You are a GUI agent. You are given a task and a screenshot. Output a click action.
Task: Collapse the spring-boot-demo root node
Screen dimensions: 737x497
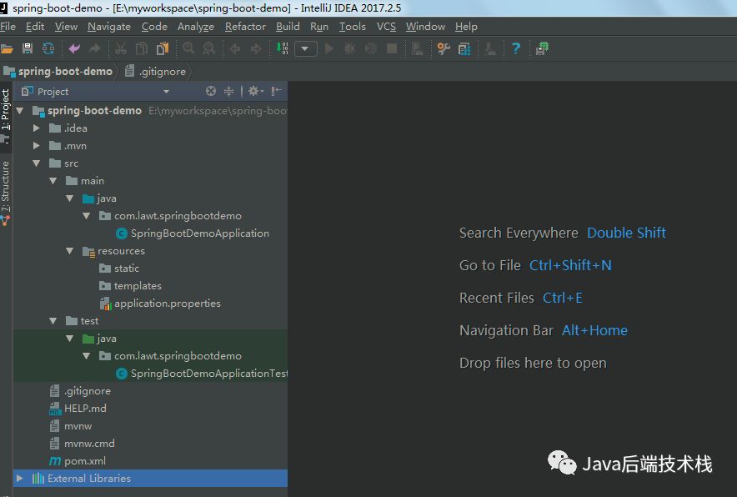(x=20, y=111)
